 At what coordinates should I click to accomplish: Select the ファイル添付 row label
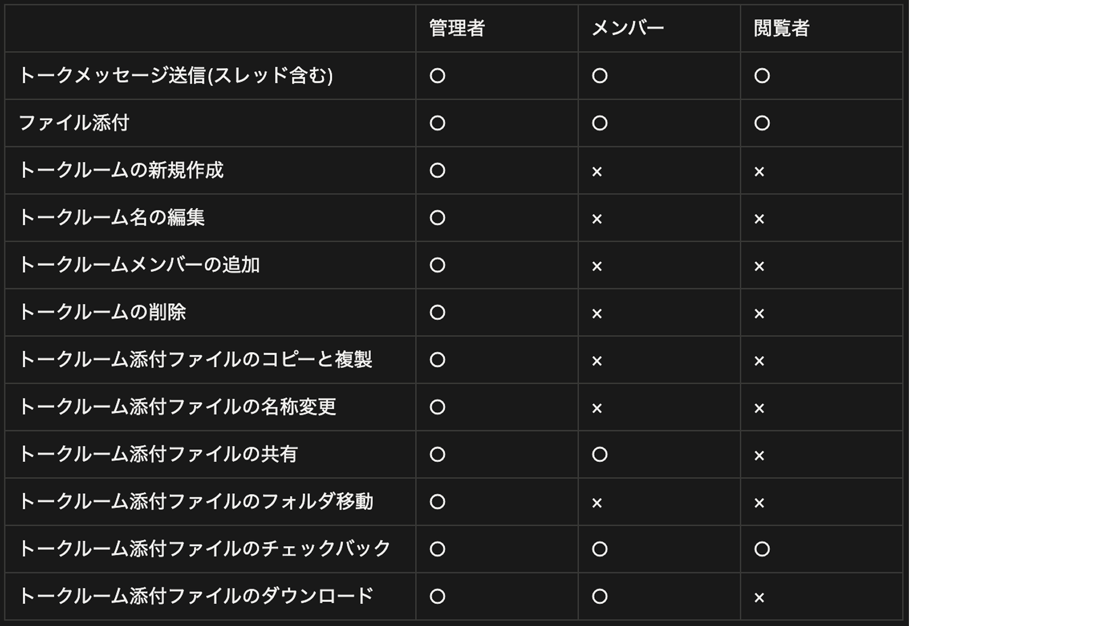tap(74, 123)
